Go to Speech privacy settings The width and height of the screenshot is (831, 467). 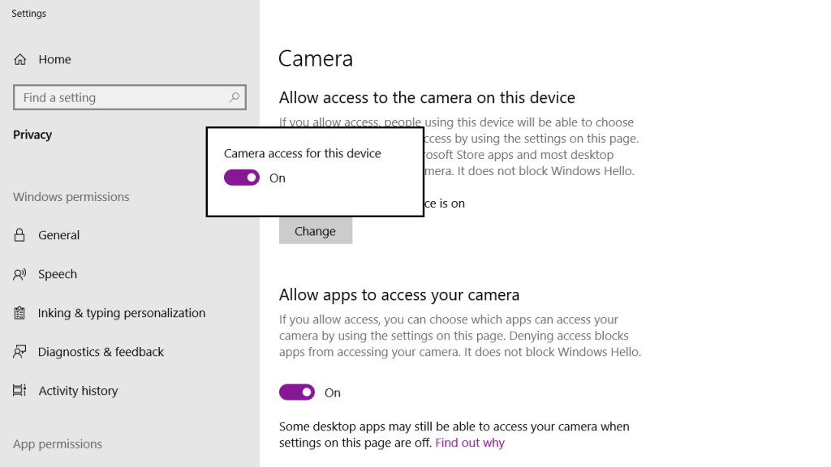[x=58, y=274]
